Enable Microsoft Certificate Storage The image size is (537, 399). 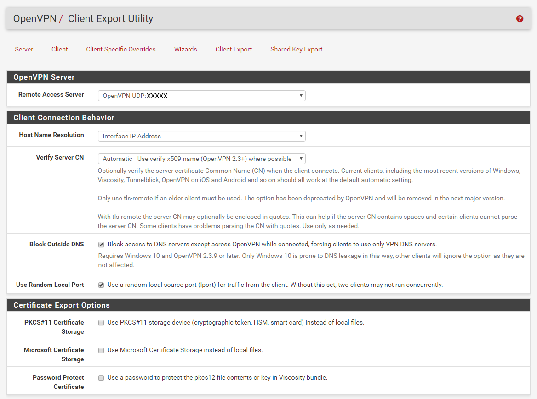coord(101,350)
